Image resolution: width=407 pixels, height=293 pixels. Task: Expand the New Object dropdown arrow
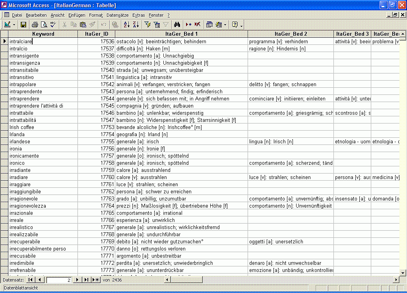(225, 25)
